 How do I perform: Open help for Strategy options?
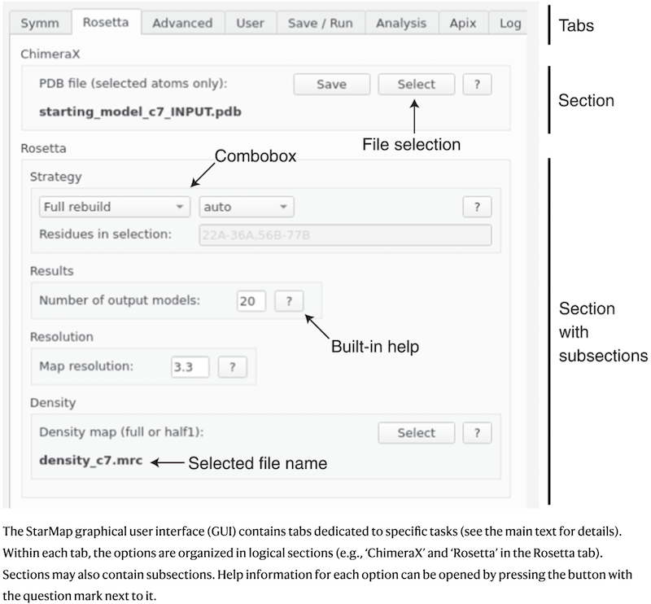click(477, 207)
